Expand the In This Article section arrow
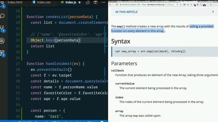 [x=213, y=12]
